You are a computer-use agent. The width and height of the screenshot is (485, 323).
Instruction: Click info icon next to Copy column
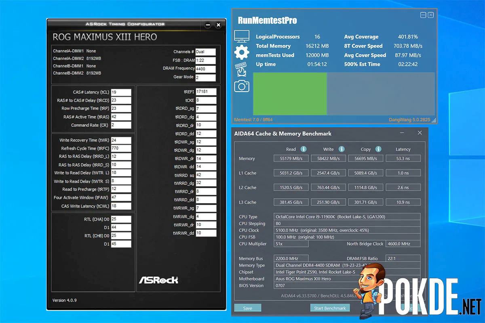coord(378,149)
